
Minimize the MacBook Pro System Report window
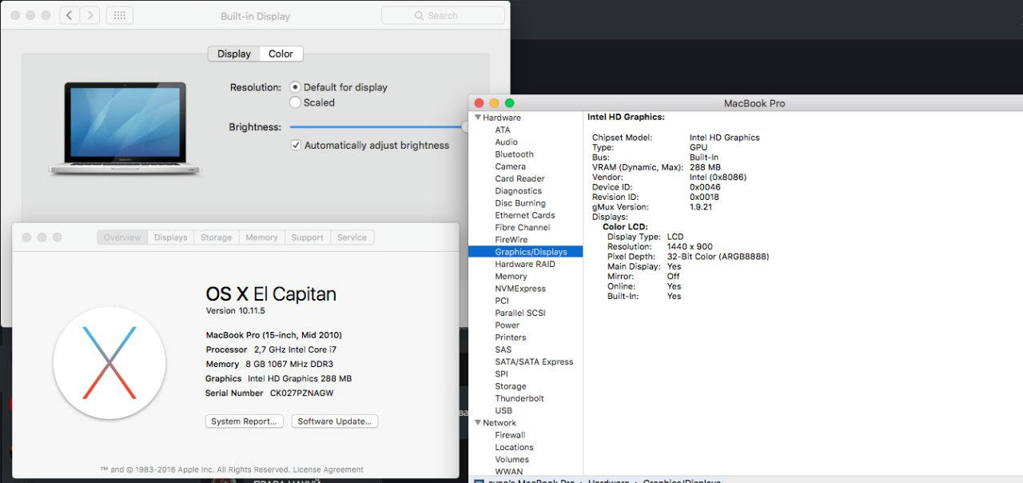tap(494, 103)
